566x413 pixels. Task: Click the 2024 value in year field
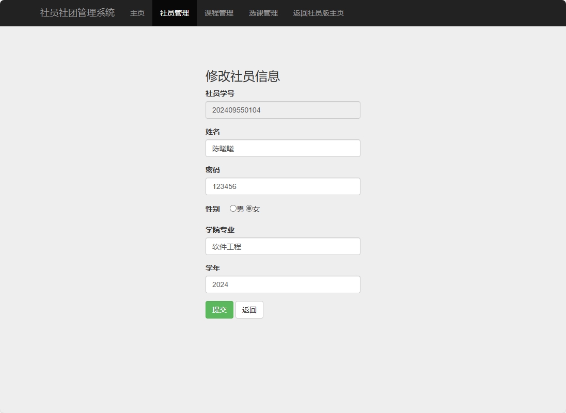click(220, 284)
